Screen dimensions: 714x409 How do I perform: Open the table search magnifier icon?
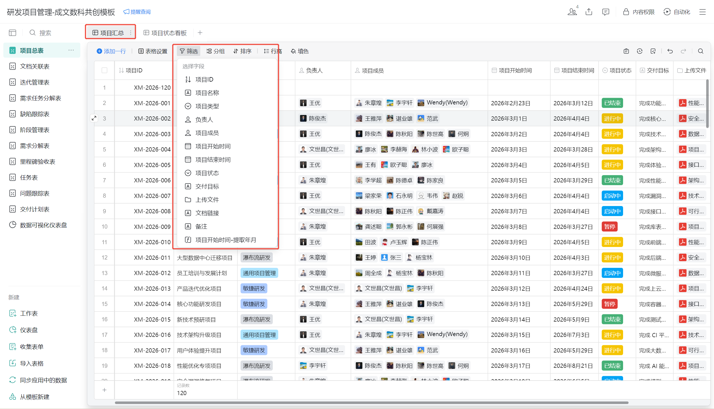701,51
